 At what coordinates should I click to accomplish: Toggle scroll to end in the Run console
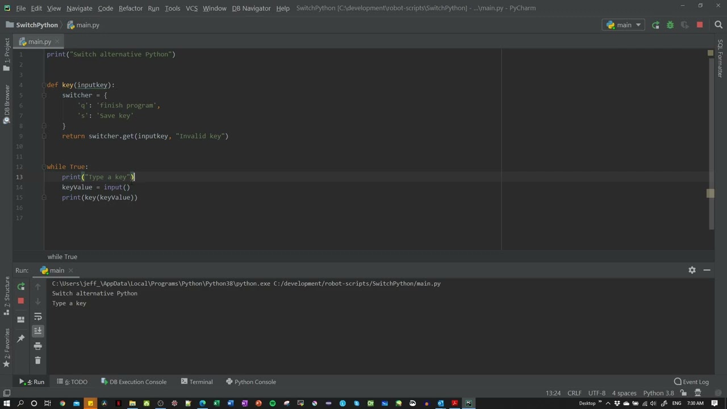[x=38, y=331]
